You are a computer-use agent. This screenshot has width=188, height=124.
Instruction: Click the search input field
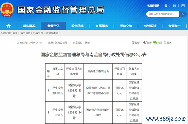coord(163,14)
